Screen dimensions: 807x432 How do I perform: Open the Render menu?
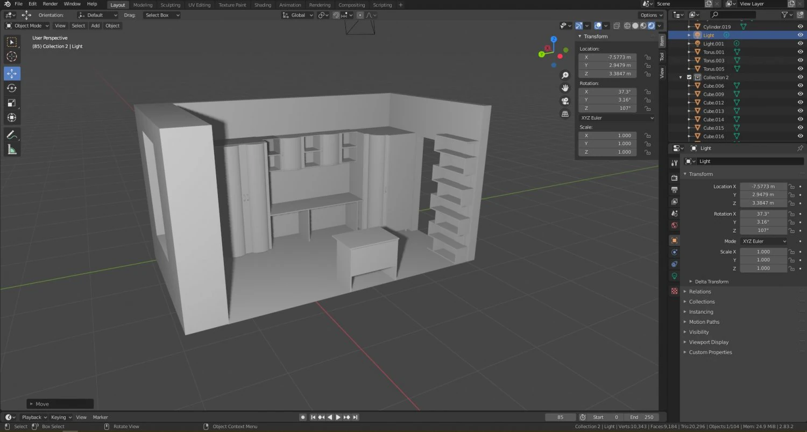(50, 4)
